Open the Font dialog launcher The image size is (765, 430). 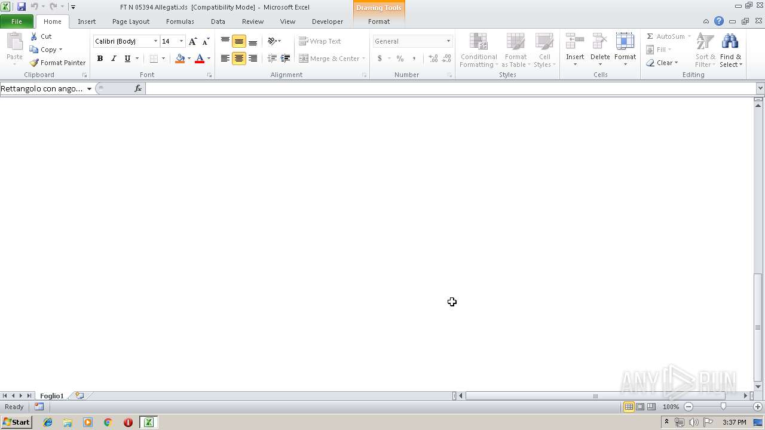209,75
